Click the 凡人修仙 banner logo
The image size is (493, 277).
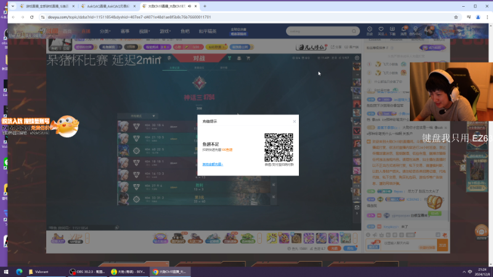(x=311, y=47)
